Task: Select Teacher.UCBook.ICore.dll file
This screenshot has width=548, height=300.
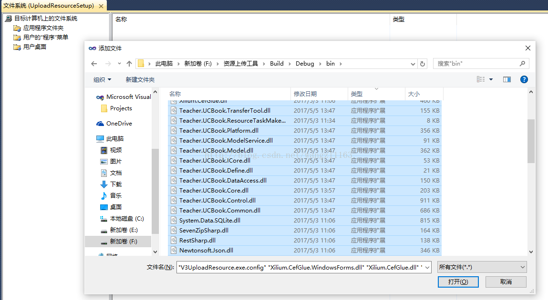Action: tap(304, 161)
